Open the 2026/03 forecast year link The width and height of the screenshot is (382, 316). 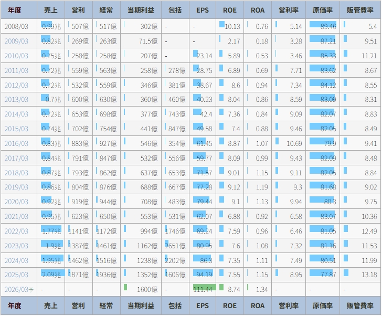[x=17, y=290]
